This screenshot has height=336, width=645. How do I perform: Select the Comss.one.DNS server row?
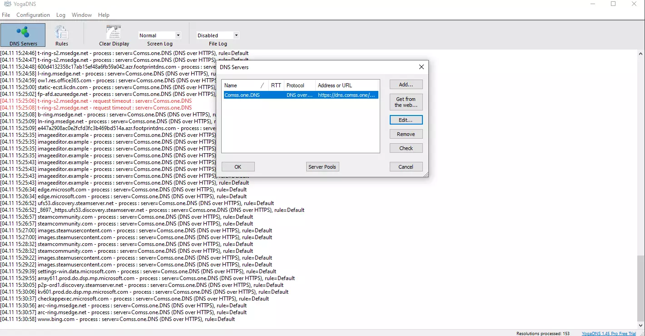(300, 95)
